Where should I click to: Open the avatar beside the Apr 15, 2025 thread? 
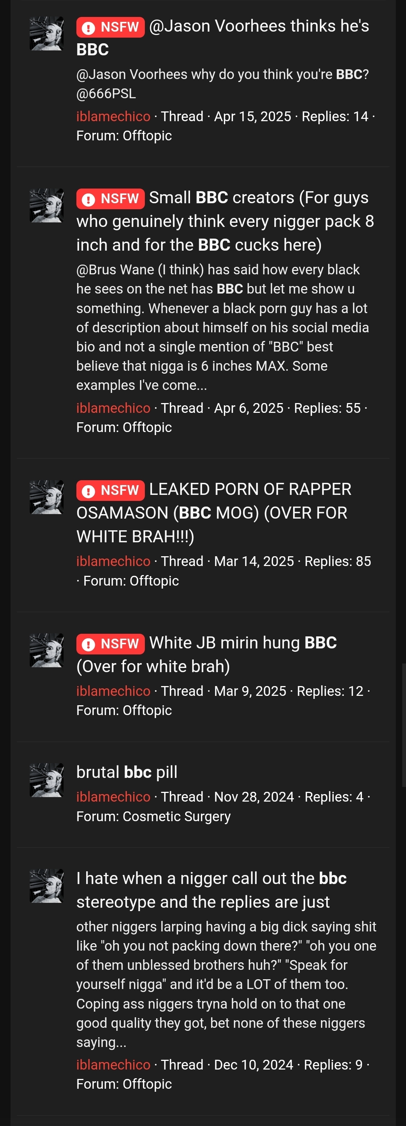tap(47, 33)
